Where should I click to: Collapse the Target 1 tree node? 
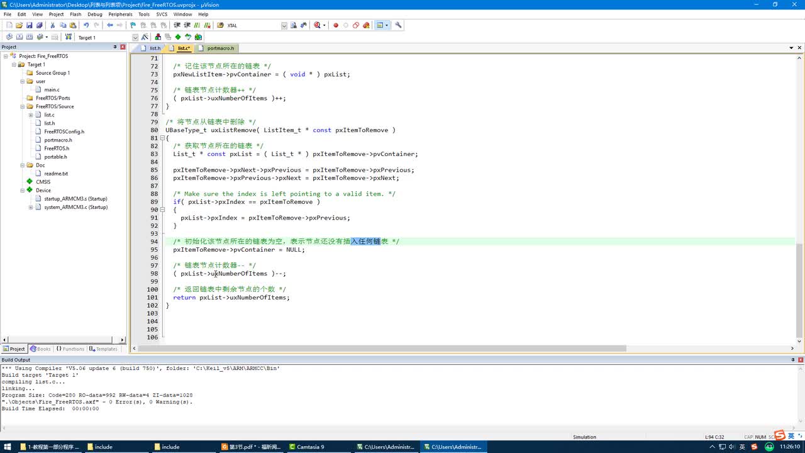14,64
